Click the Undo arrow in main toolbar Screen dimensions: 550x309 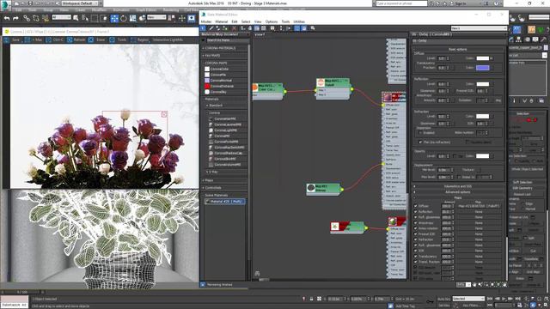(7, 18)
